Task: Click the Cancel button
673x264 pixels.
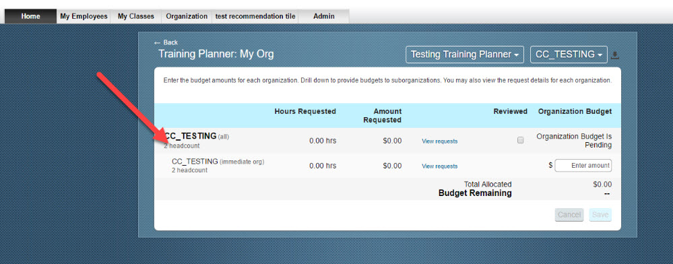Action: 569,215
